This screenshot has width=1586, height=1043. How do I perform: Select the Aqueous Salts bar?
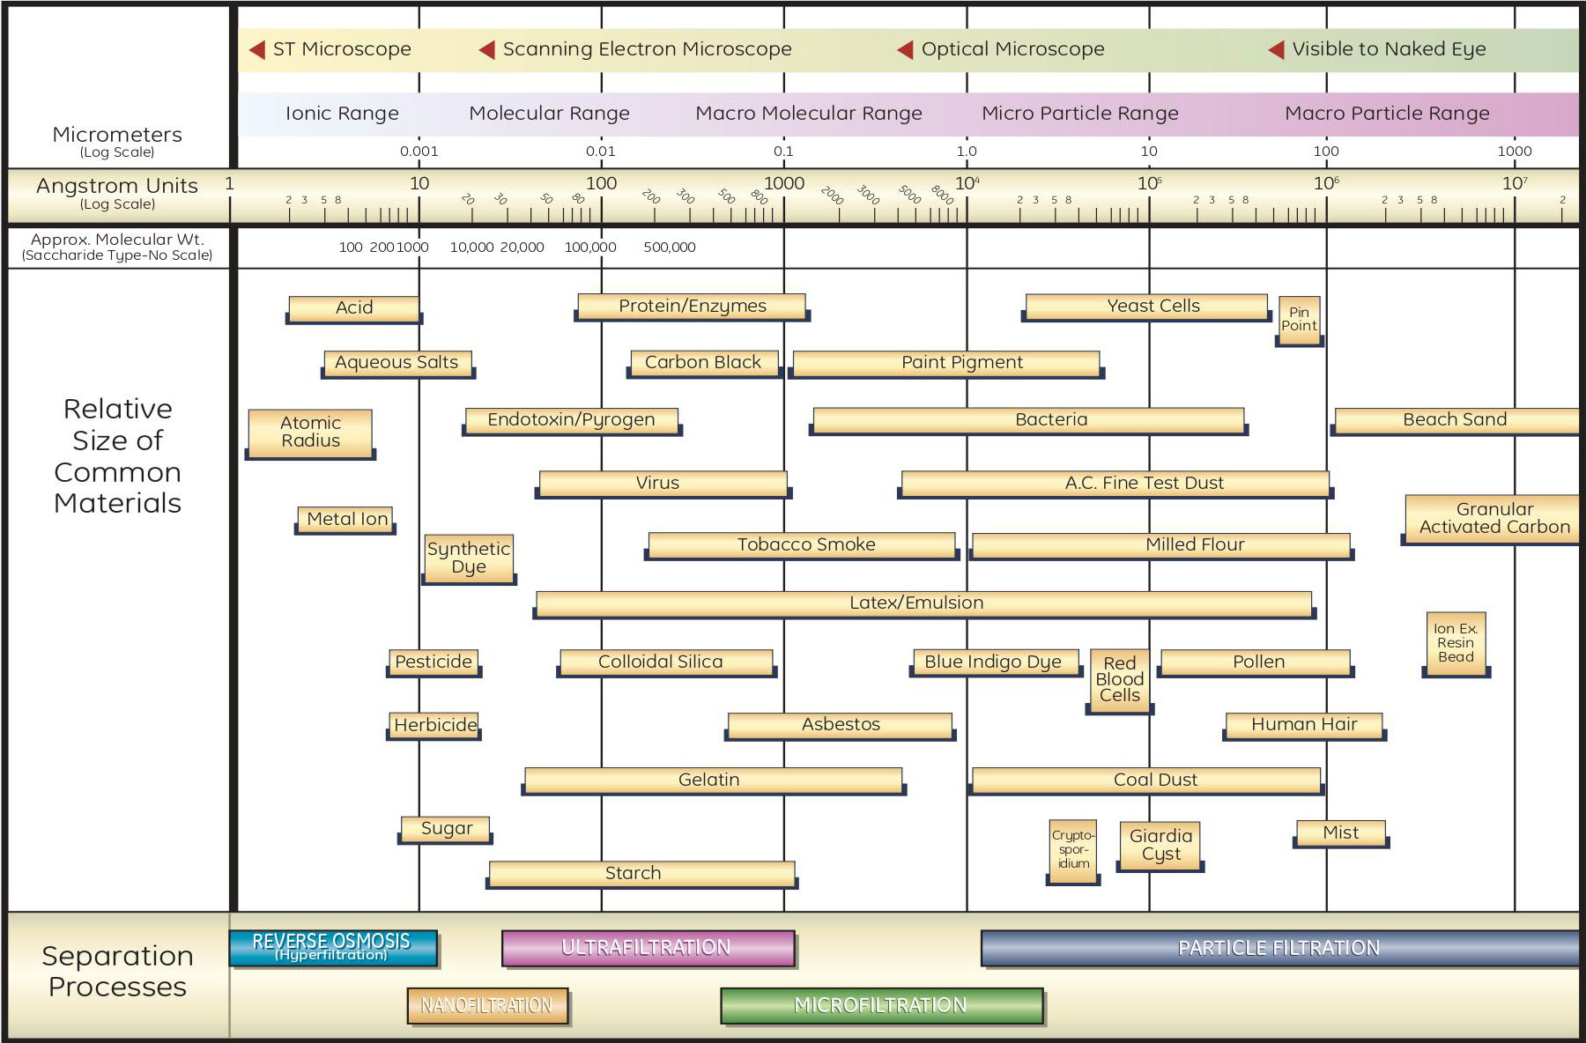397,363
